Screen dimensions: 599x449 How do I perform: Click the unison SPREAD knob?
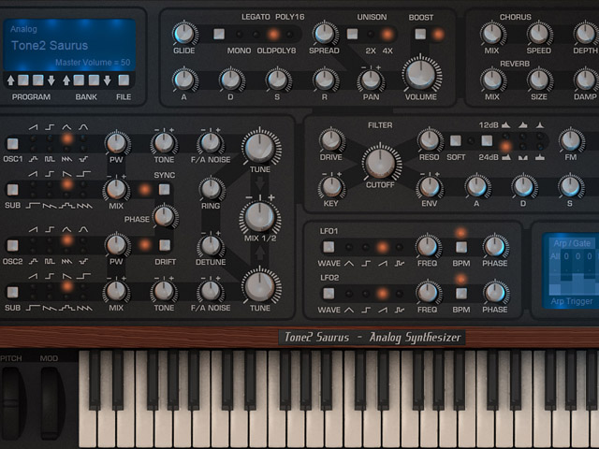tap(324, 34)
